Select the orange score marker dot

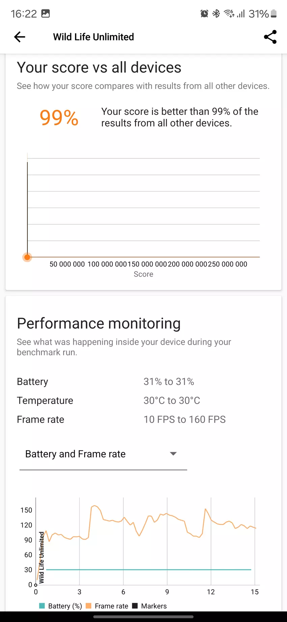tap(27, 257)
